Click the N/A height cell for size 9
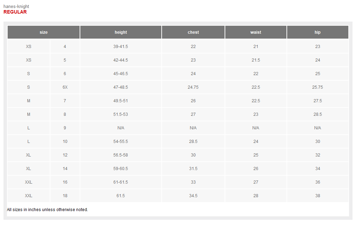Screen dimensions: 356x225 point(121,128)
